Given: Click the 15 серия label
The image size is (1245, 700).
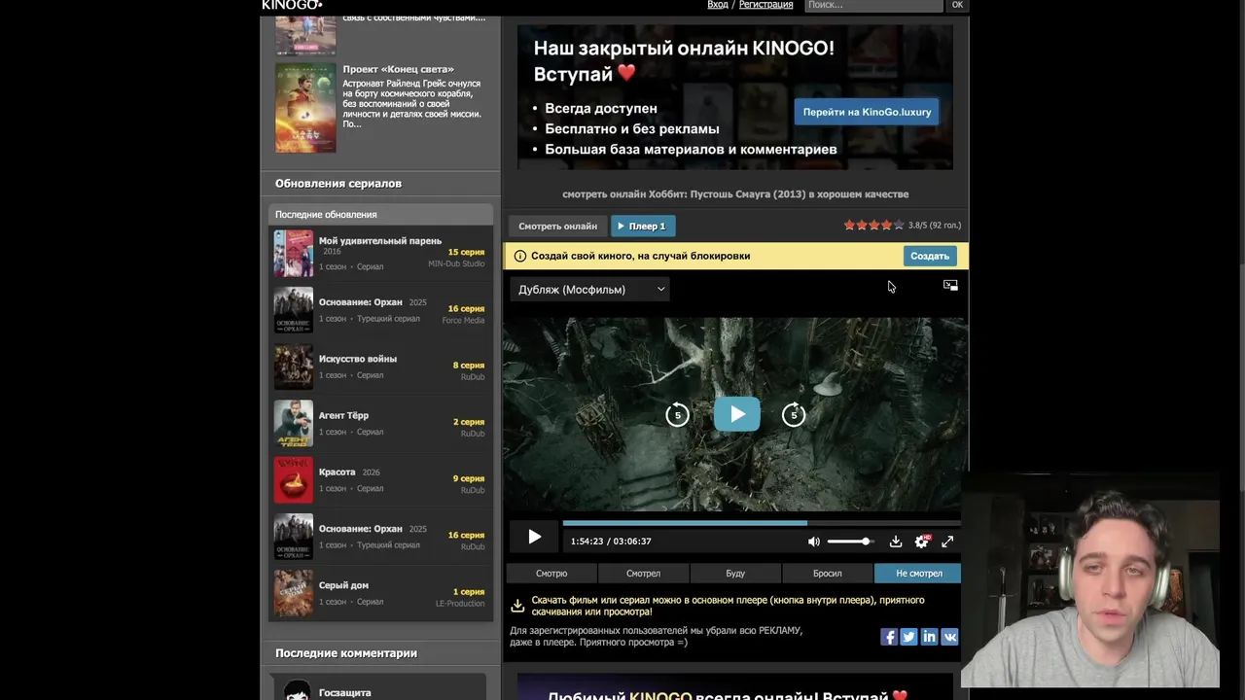Looking at the screenshot, I should point(466,252).
